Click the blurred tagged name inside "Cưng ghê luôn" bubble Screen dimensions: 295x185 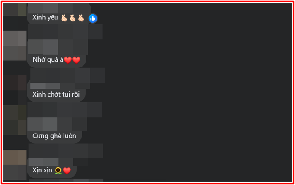[57, 124]
